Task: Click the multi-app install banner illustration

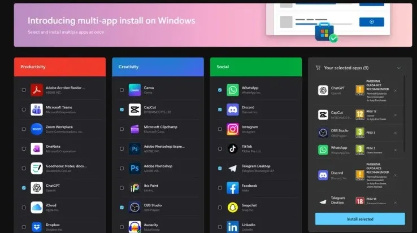Action: tap(328, 23)
